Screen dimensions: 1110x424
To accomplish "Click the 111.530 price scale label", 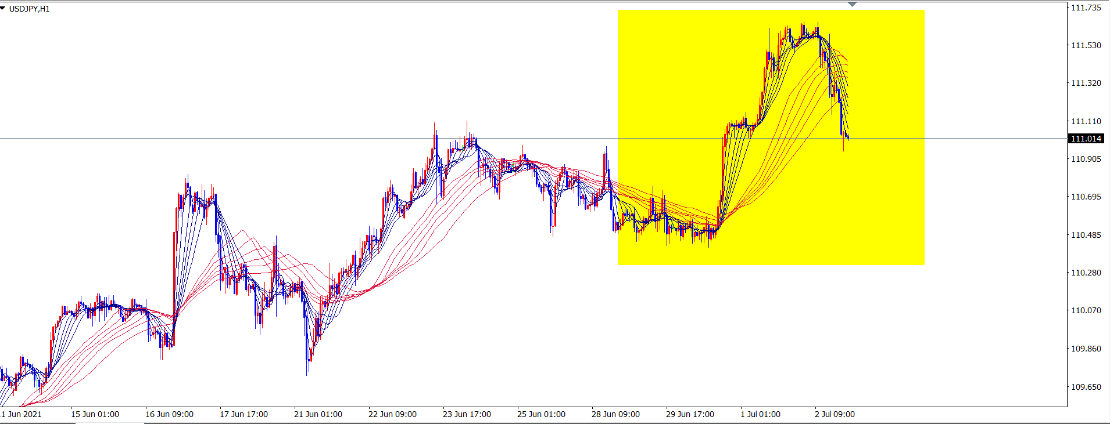I will tap(1086, 45).
